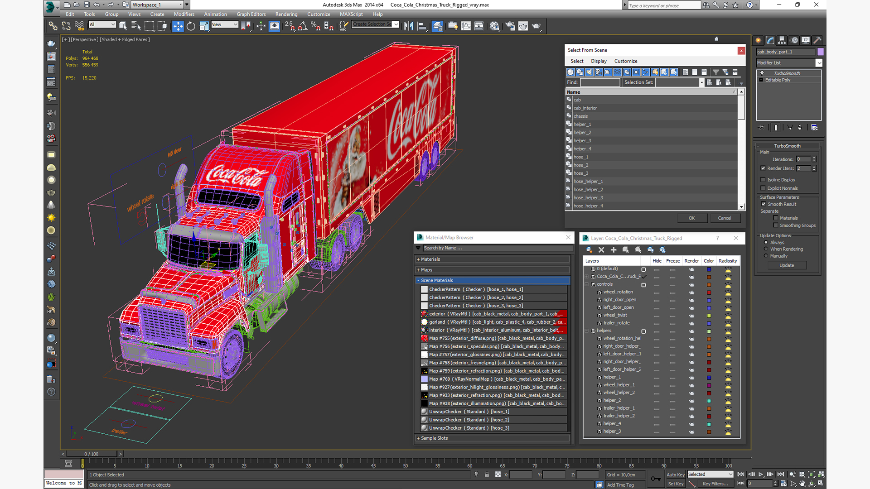Switch to Hierarchy command panel tab
Viewport: 870px width, 489px height.
[782, 40]
